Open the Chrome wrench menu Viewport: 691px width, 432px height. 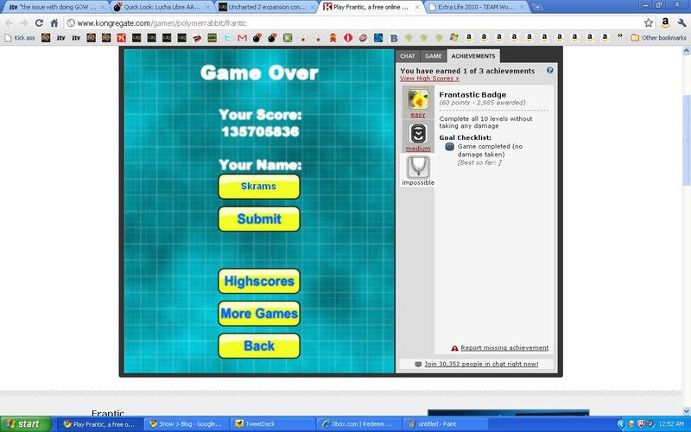(x=681, y=23)
